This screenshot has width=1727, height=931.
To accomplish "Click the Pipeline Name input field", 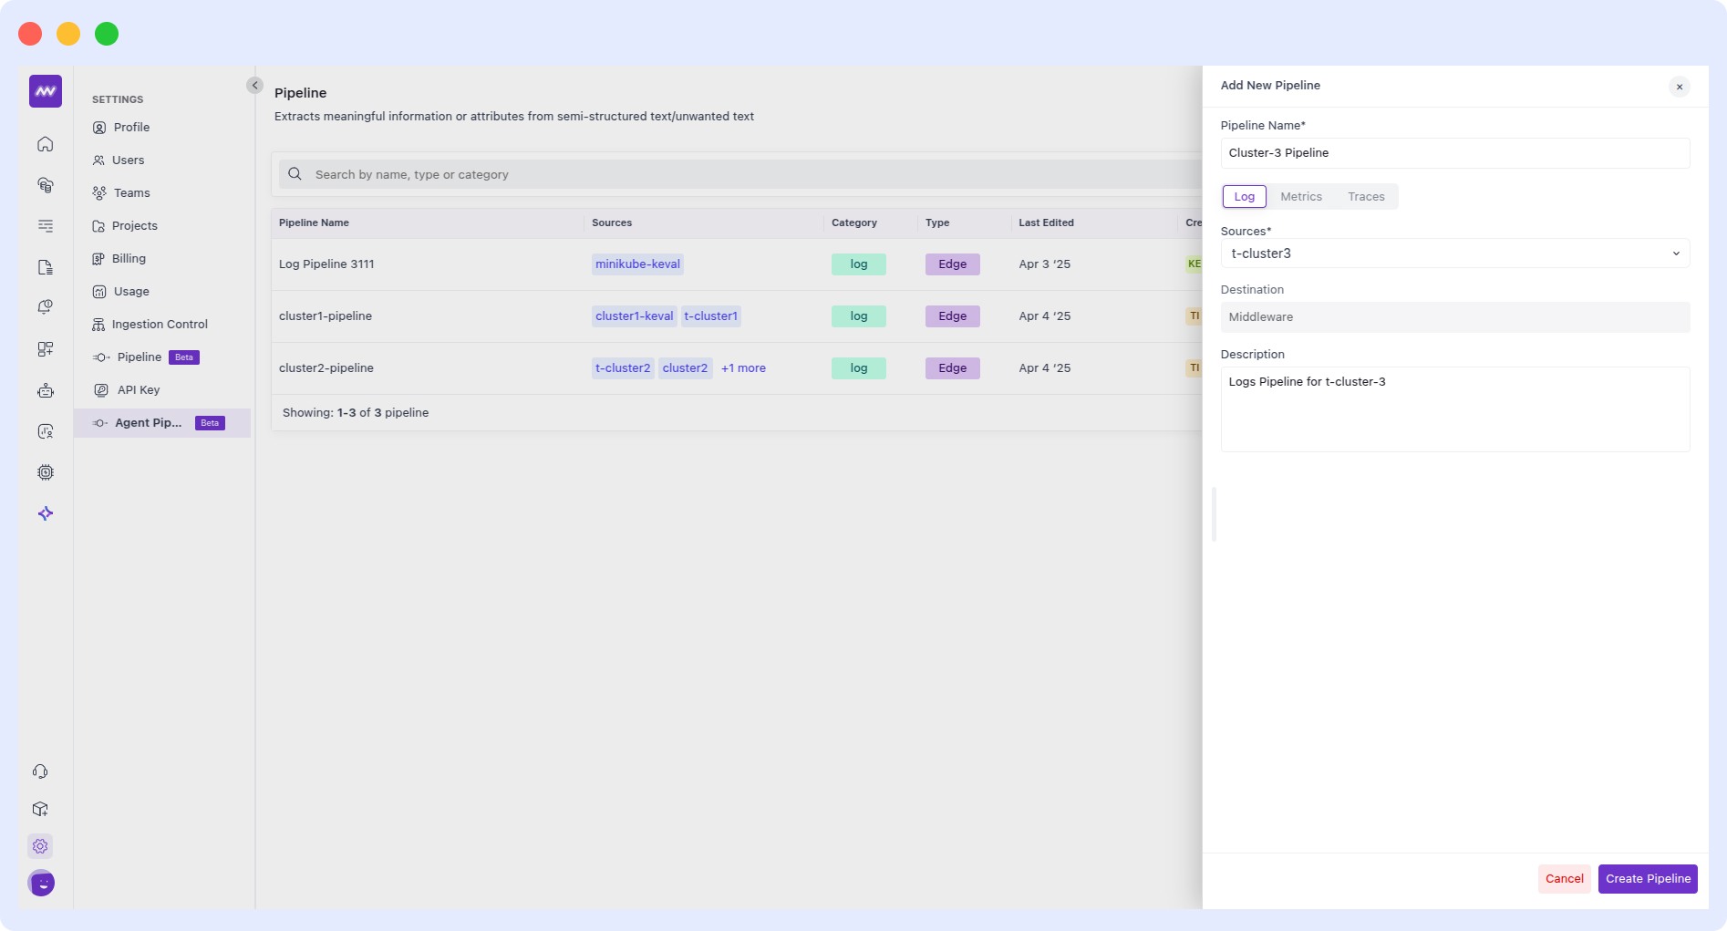I will [1454, 153].
